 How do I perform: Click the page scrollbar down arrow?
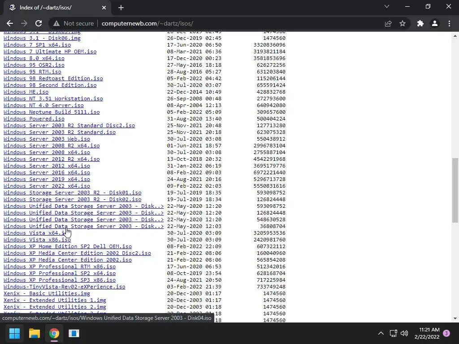tap(455, 318)
